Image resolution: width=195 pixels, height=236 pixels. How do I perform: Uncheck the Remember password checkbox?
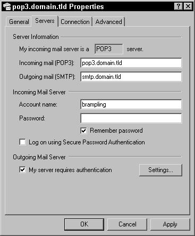[x=83, y=131]
